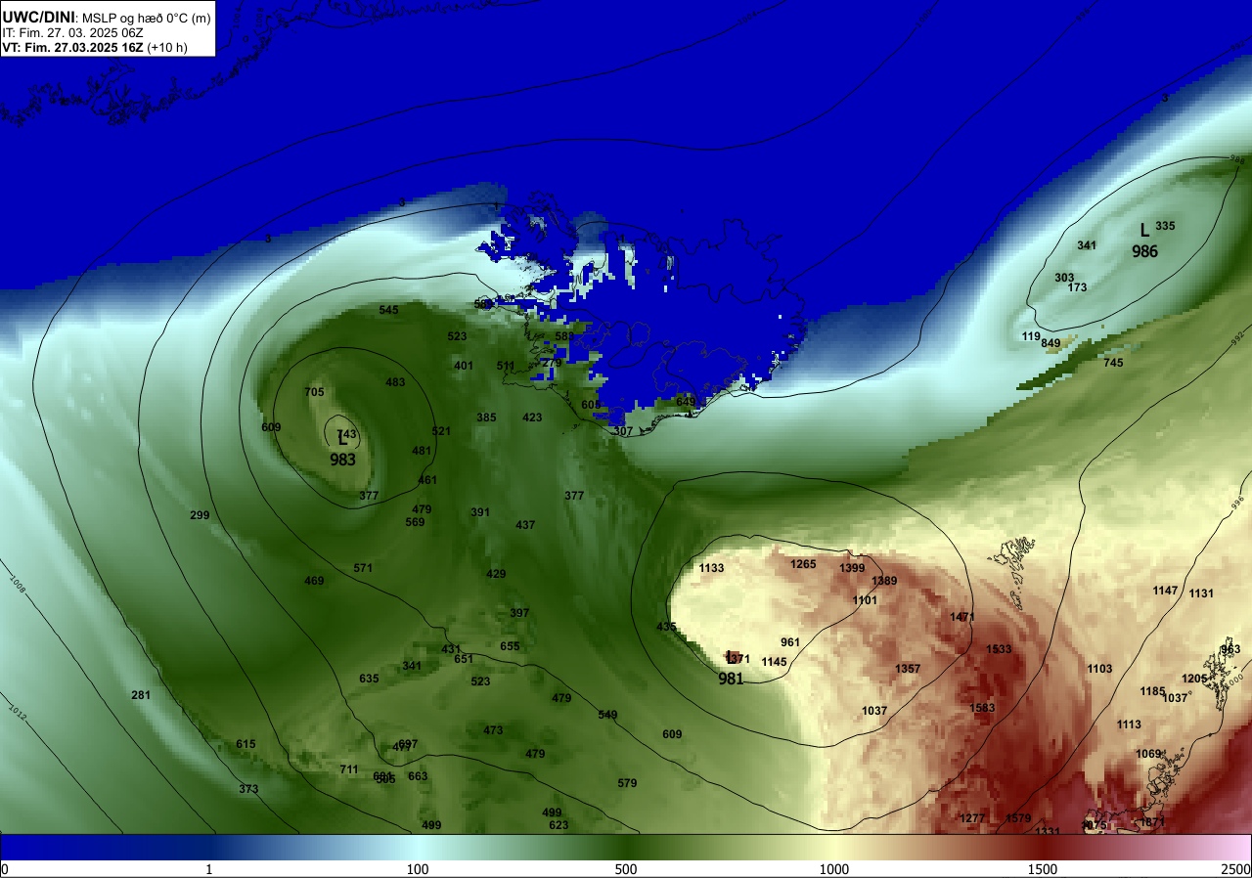Click the 511 height value
The width and height of the screenshot is (1252, 878).
pos(506,366)
